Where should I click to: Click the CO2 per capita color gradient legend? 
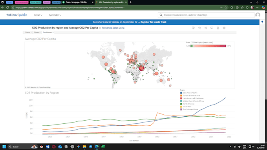point(208,46)
